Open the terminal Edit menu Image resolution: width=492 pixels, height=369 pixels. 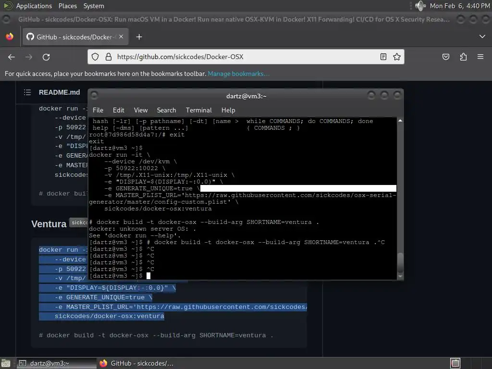pyautogui.click(x=118, y=110)
